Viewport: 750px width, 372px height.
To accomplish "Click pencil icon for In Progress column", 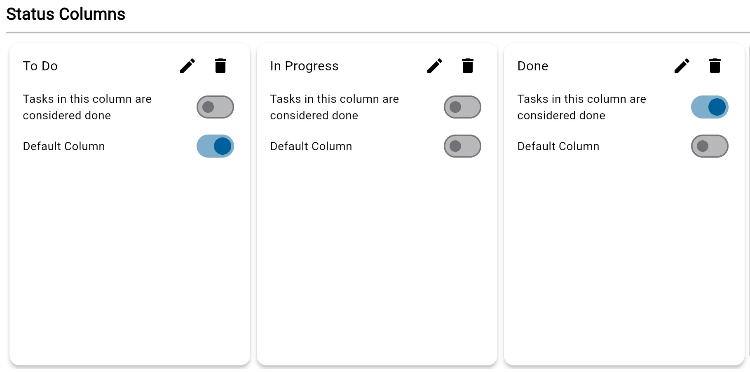I will point(435,66).
